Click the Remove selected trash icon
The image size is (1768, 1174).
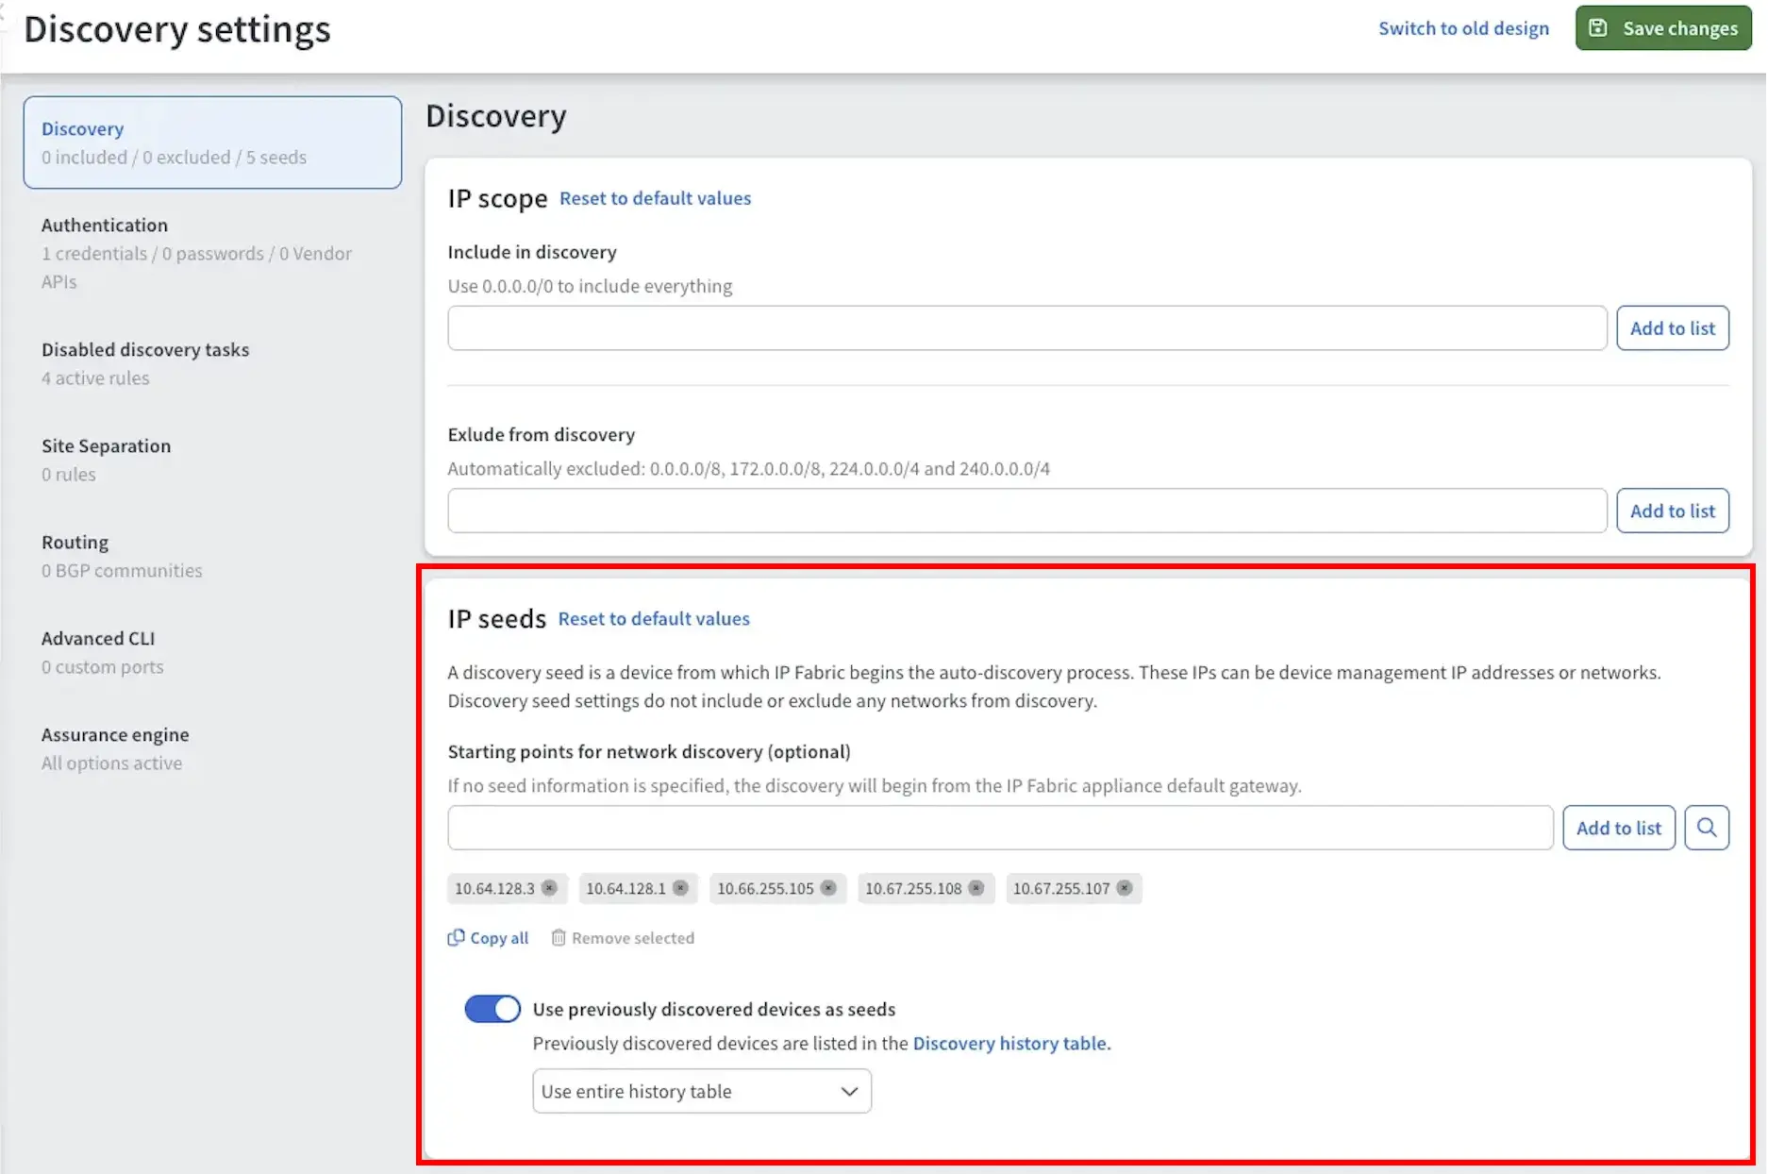tap(559, 937)
